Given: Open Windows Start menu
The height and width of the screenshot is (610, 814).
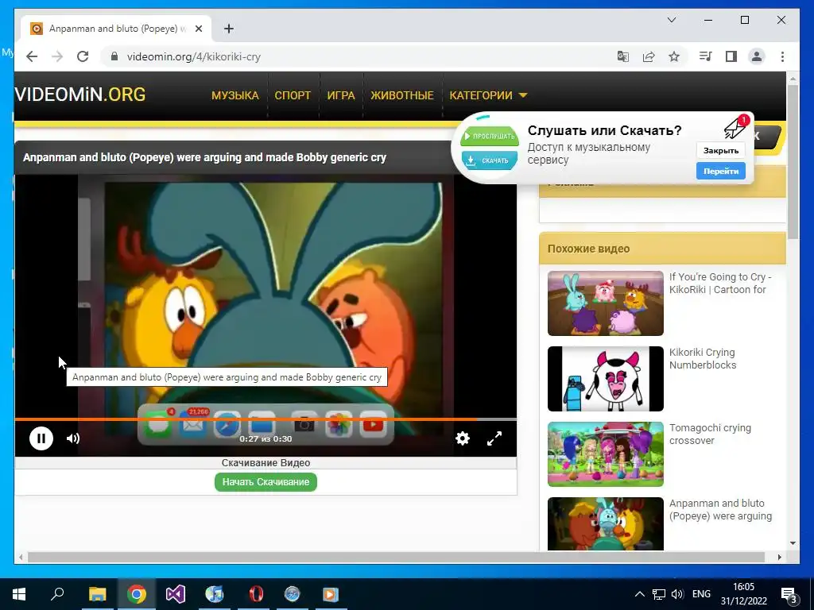Looking at the screenshot, I should 19,594.
